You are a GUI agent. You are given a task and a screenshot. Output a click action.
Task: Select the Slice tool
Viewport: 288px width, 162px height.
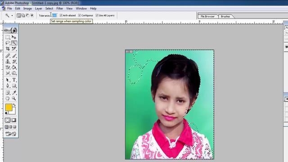pyautogui.click(x=14, y=49)
